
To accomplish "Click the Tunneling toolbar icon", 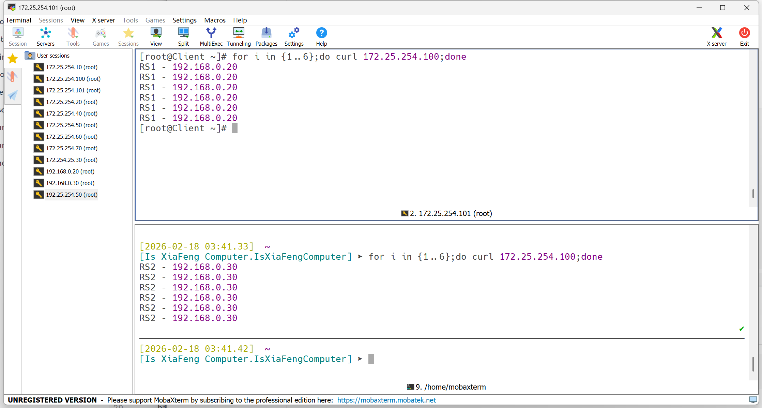I will pos(239,36).
